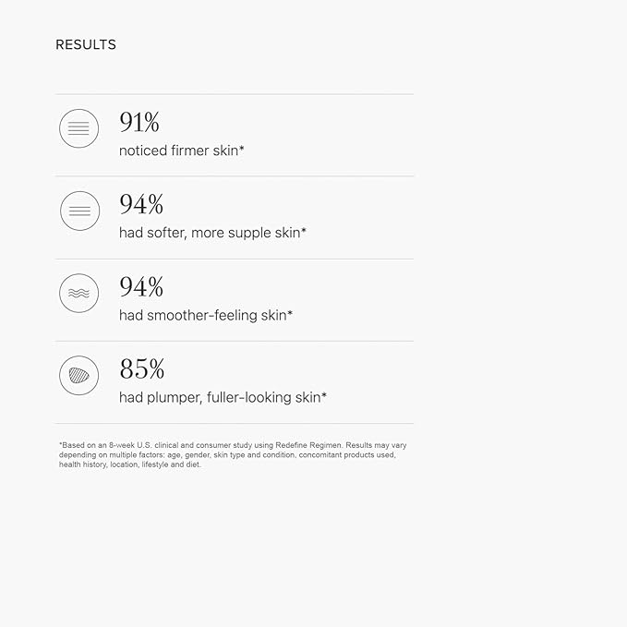627x627 pixels.
Task: Click the softer, supple skin circle icon
Action: pos(79,211)
